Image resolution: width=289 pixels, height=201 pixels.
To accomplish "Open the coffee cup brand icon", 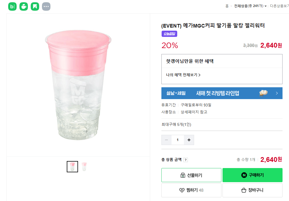I will 24,6.
